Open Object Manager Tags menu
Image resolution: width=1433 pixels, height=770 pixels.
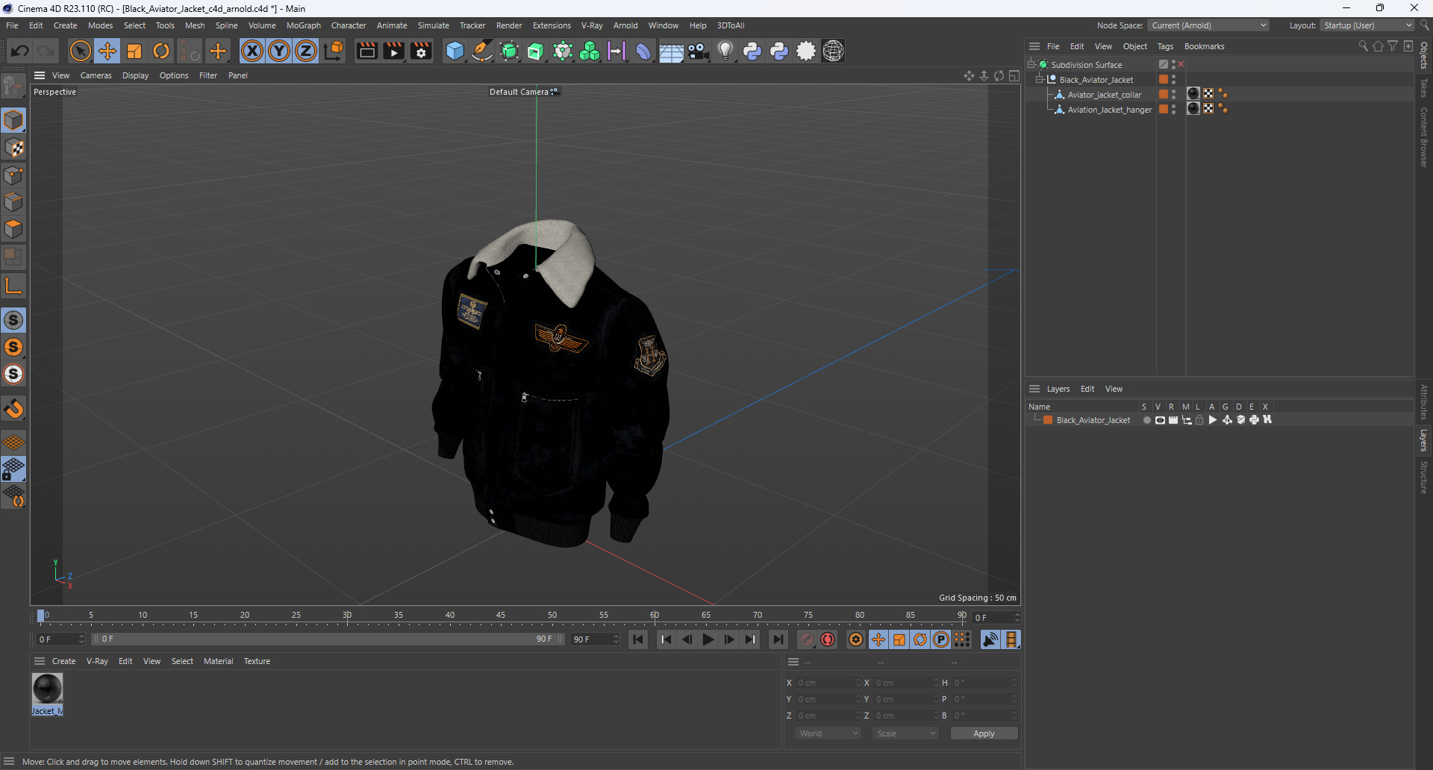[x=1165, y=46]
